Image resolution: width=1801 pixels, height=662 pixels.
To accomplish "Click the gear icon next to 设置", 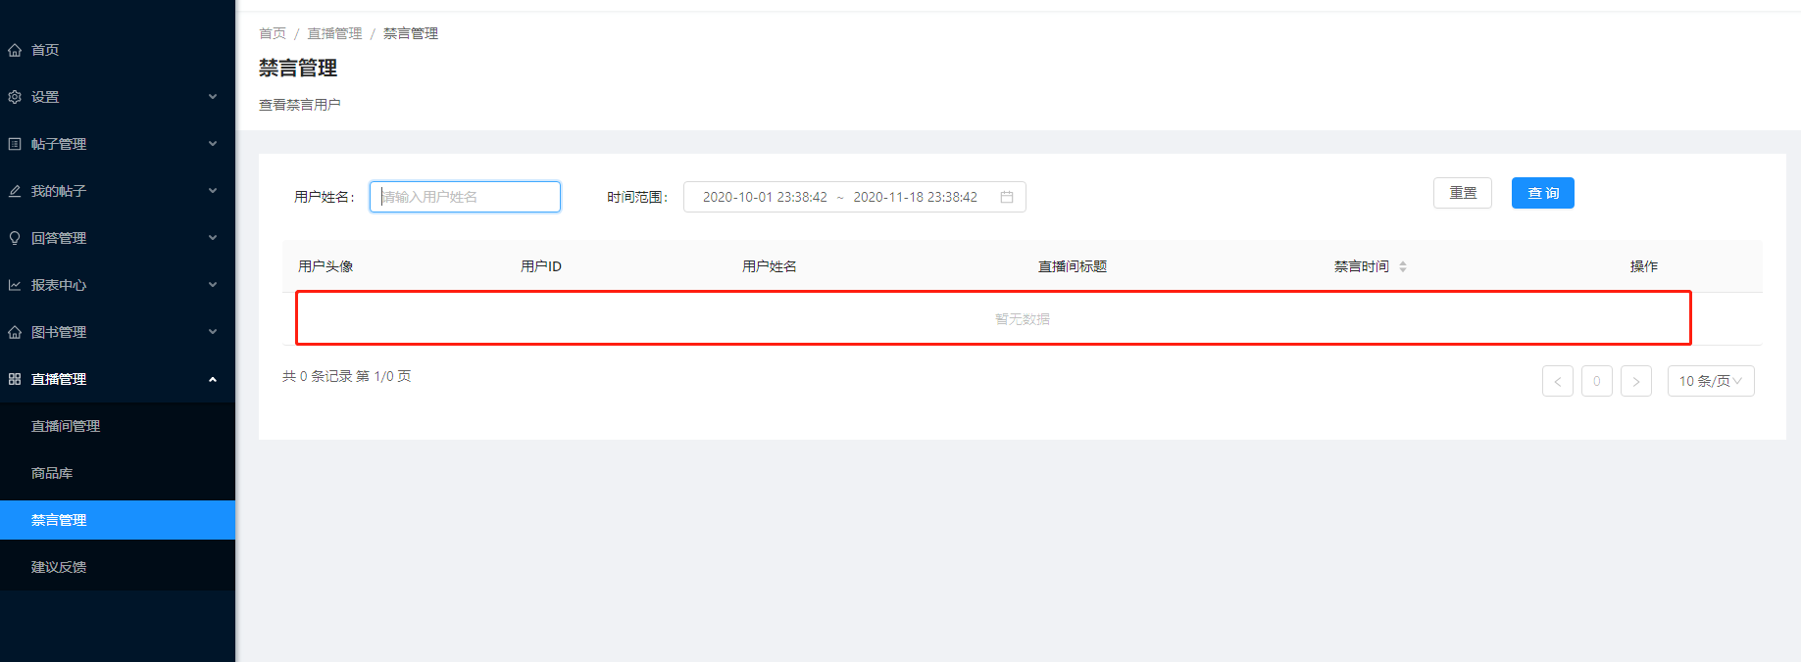I will click(x=15, y=97).
